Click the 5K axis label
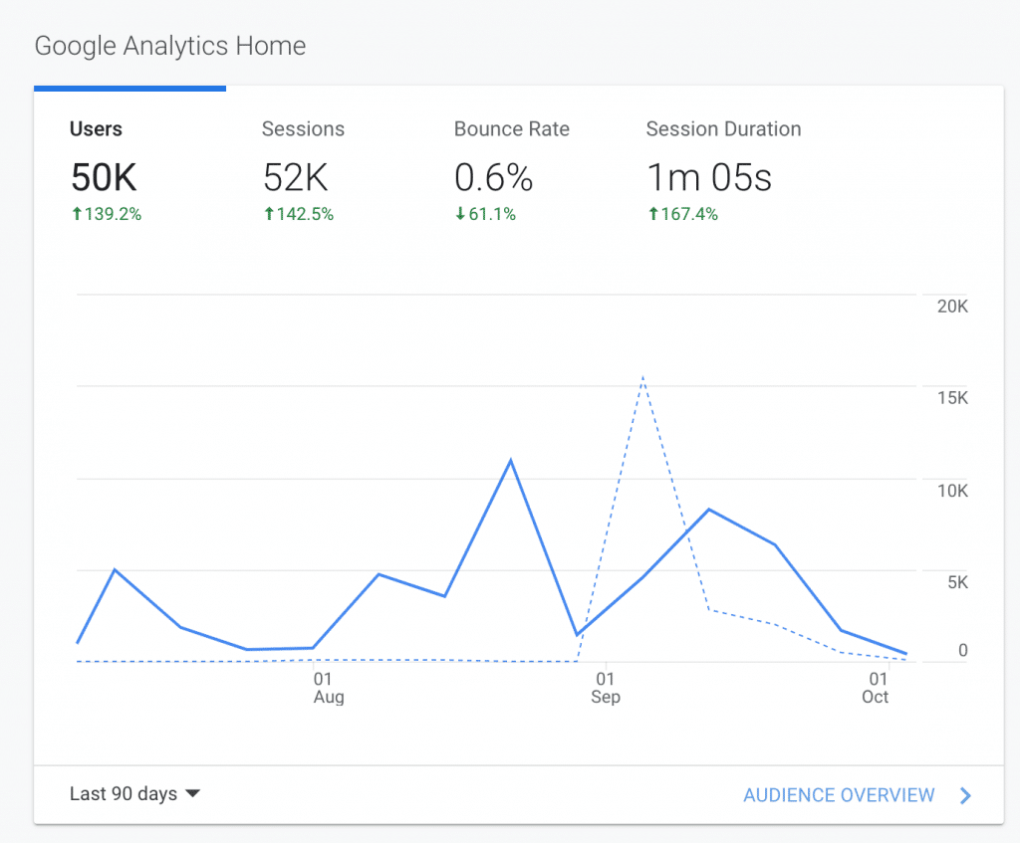Image resolution: width=1020 pixels, height=843 pixels. [x=957, y=582]
